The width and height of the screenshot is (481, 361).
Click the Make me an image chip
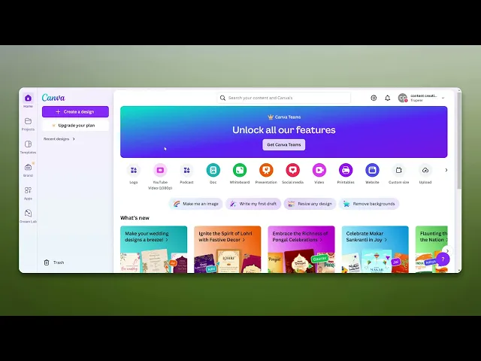(x=195, y=204)
